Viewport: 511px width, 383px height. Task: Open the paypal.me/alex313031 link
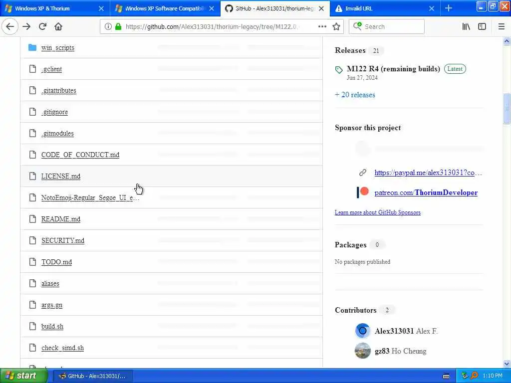[x=428, y=173]
